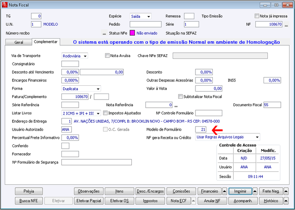Click the Conferido field

pos(65,146)
